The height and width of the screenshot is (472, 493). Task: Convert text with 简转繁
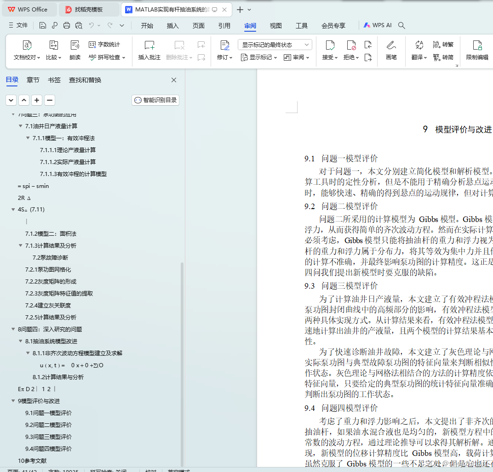tap(443, 45)
